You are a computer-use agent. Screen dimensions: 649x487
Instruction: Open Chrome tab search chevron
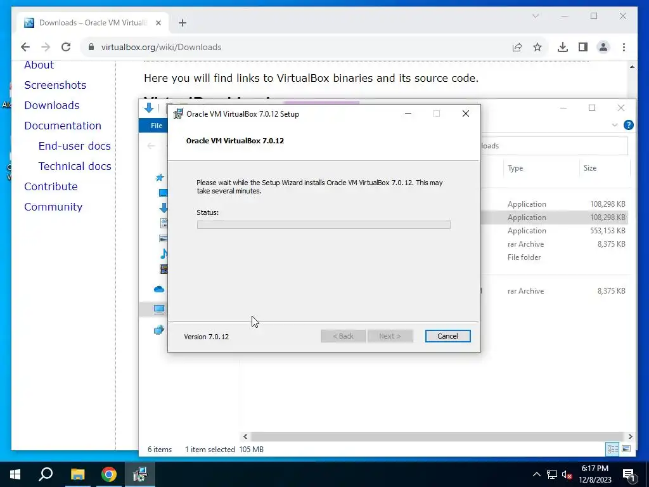535,16
